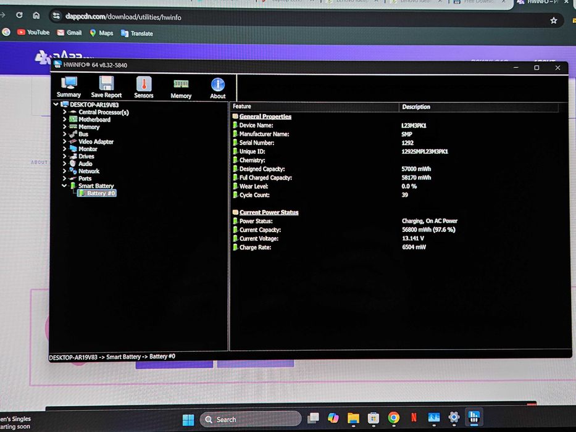Image resolution: width=576 pixels, height=432 pixels.
Task: Expand the Bus tree node
Action: click(65, 134)
